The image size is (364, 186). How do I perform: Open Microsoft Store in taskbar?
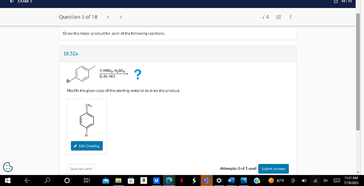[x=131, y=181]
